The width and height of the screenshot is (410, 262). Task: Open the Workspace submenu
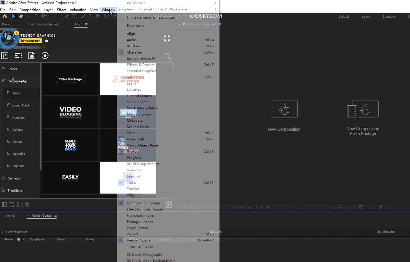point(168,3)
